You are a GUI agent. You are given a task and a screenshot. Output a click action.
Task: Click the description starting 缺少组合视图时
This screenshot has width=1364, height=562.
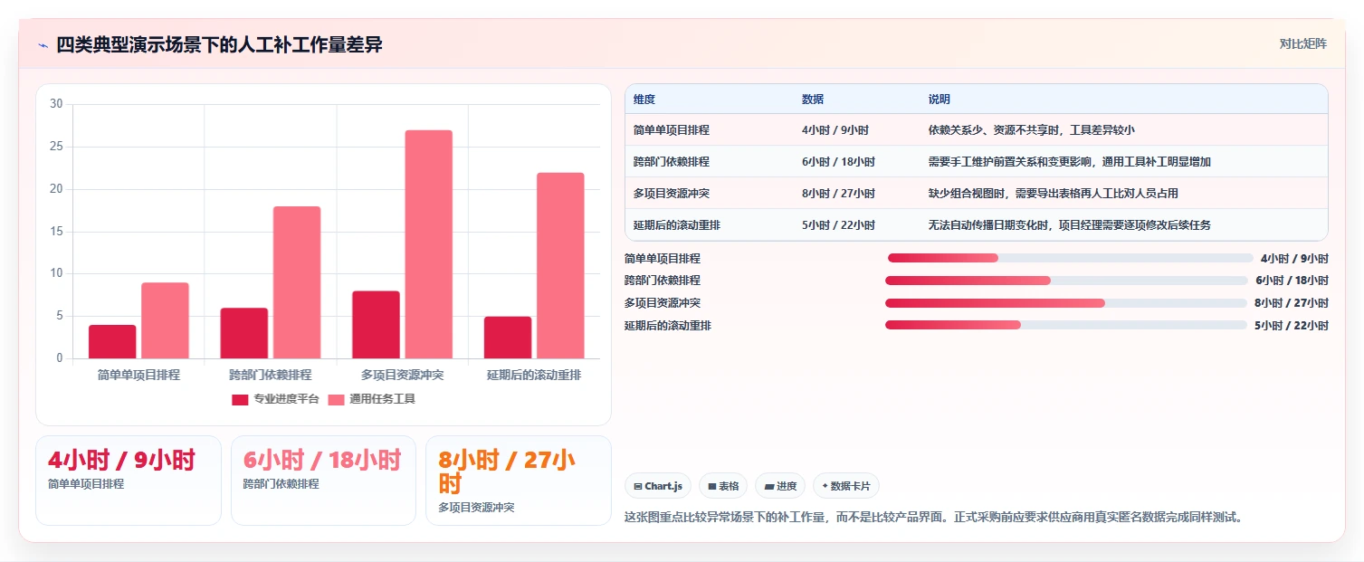[1054, 194]
